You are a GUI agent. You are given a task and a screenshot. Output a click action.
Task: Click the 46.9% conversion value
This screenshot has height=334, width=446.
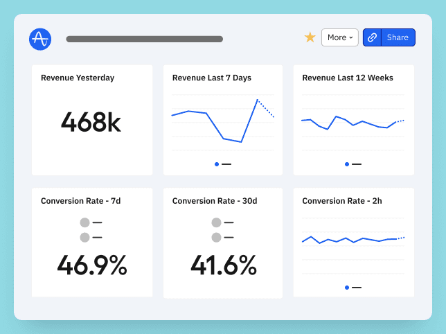92,265
